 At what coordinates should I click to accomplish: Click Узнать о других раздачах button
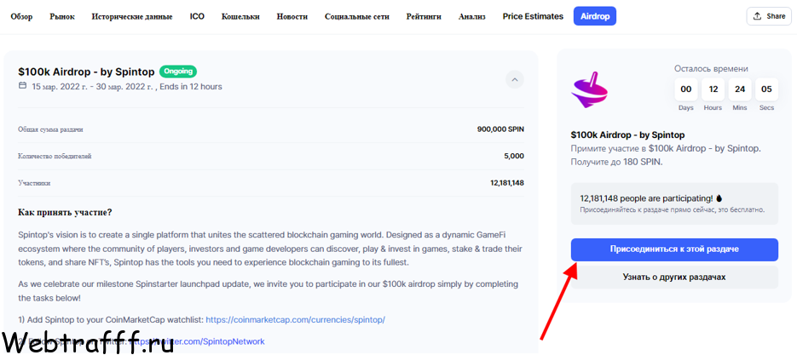[x=674, y=278]
